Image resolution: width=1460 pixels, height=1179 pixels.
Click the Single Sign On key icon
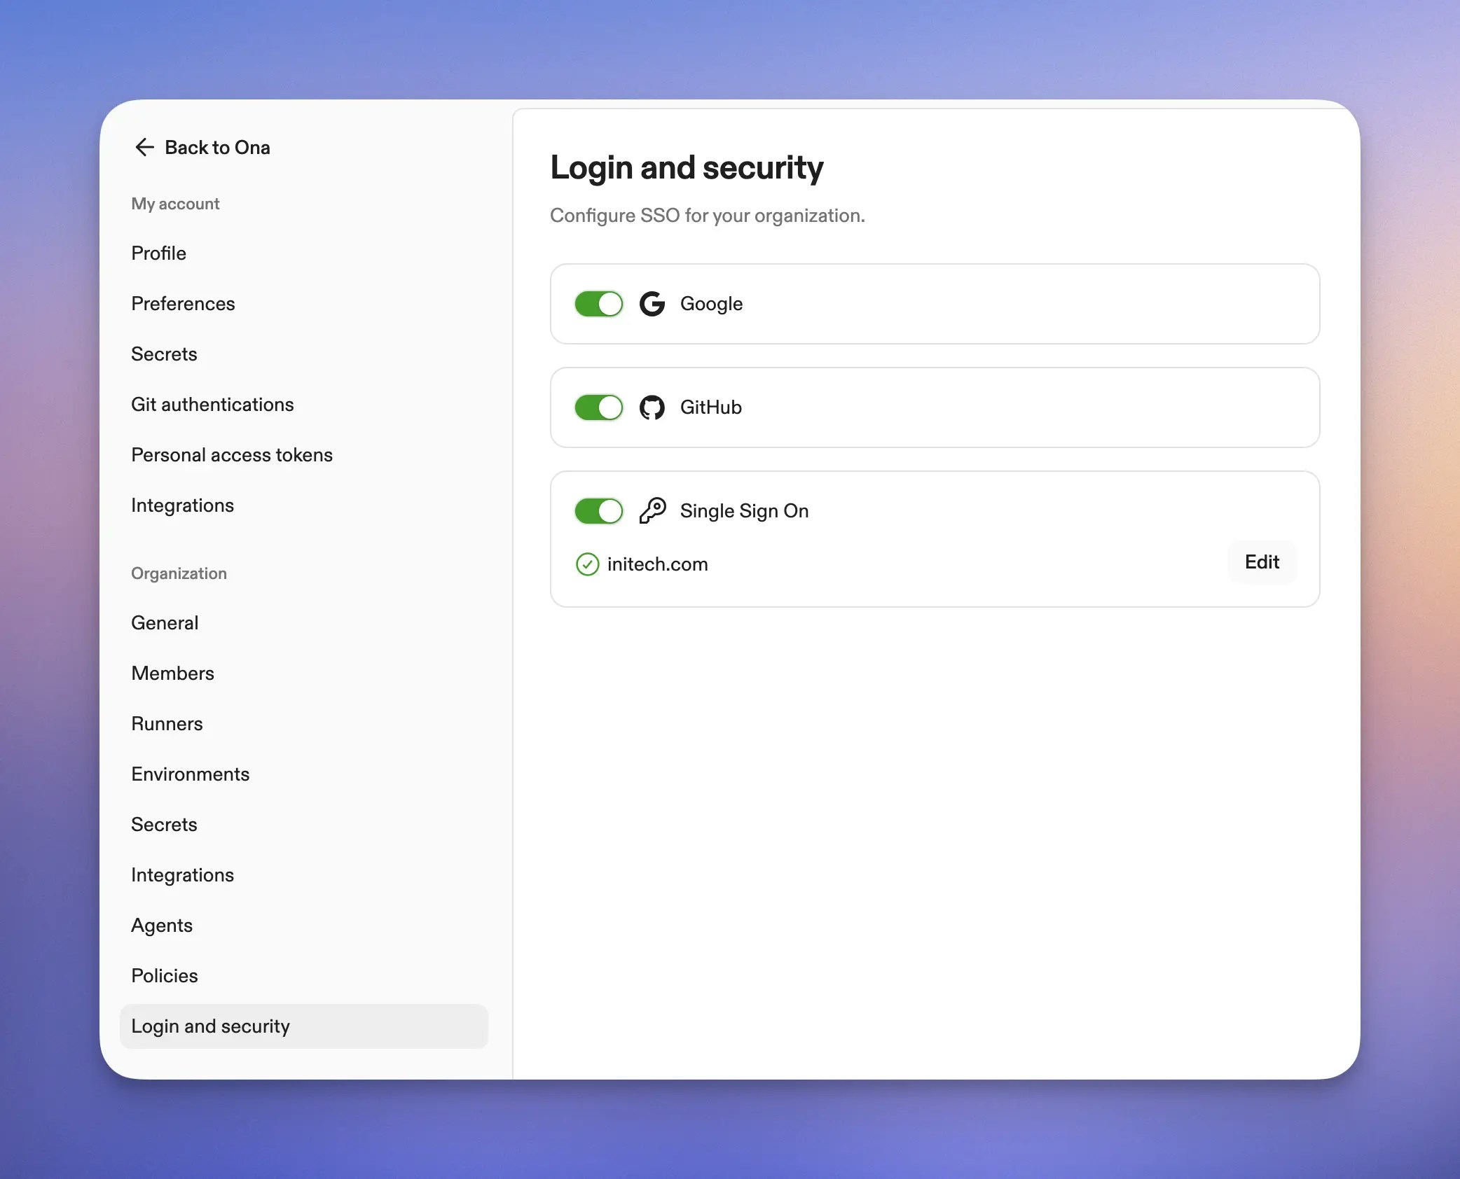652,510
